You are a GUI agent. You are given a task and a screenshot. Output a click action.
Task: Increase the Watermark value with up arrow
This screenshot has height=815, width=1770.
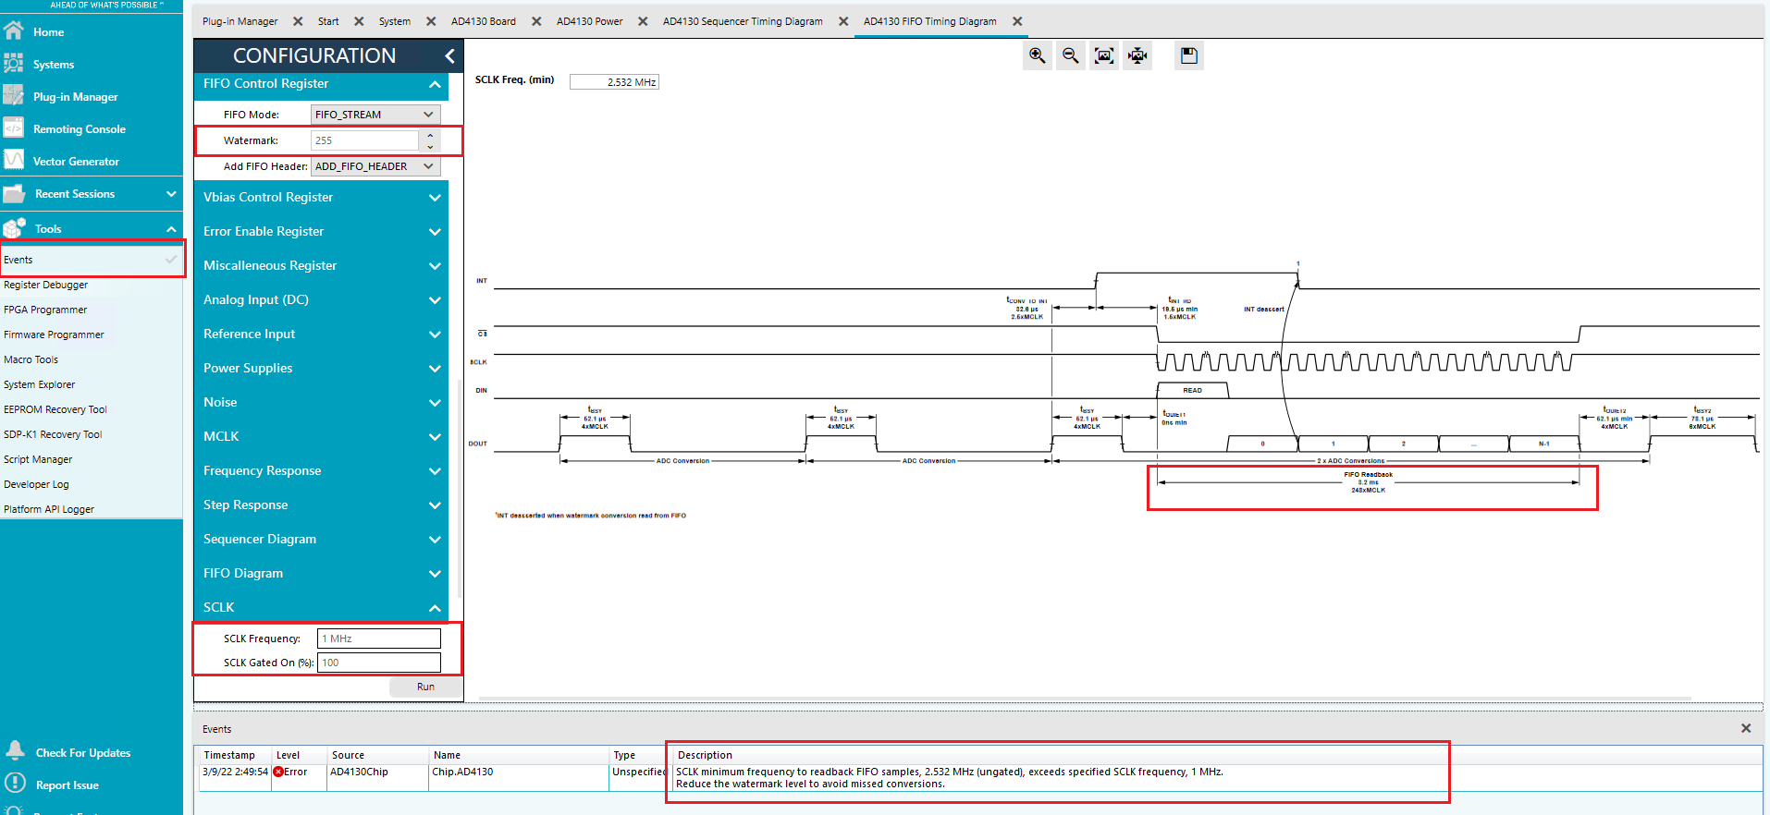430,136
